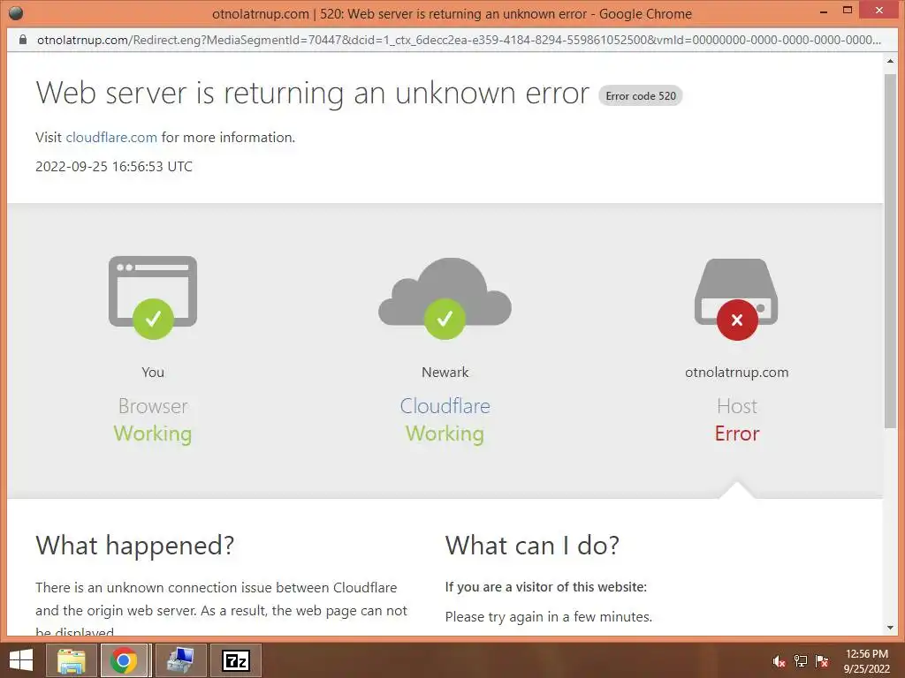Viewport: 905px width, 678px height.
Task: Click the address bar URL field
Action: tap(459, 40)
